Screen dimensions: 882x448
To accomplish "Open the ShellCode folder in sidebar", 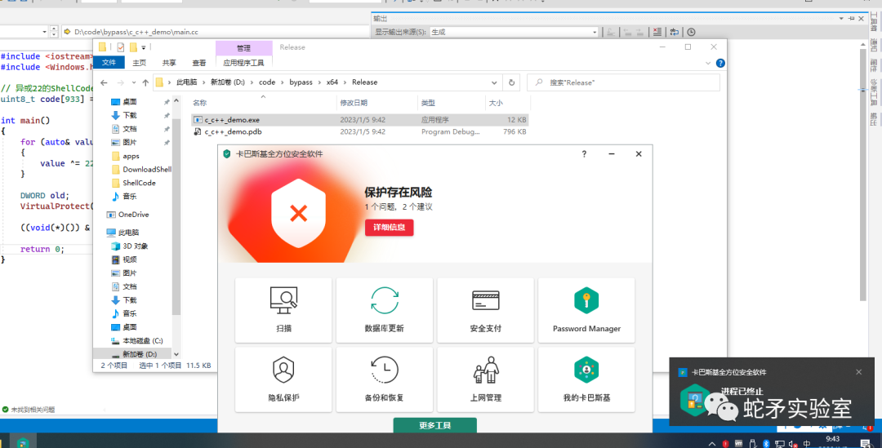I will [x=133, y=183].
